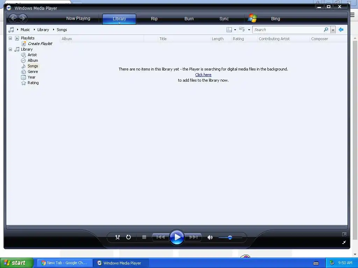
Task: Sort by the Album column header
Action: 102,39
